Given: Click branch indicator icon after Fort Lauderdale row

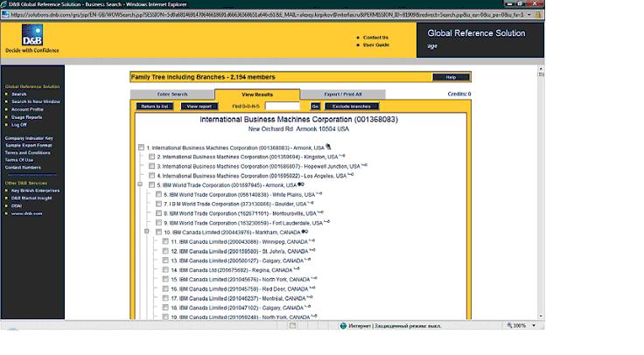Looking at the screenshot, I should click(327, 222).
